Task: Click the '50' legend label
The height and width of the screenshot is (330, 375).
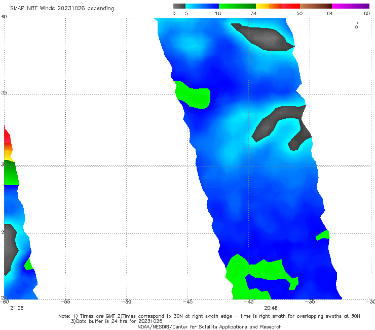Action: [x=299, y=13]
